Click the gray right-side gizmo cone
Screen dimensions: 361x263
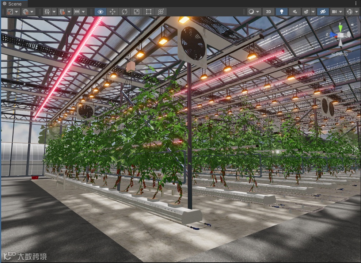347,35
